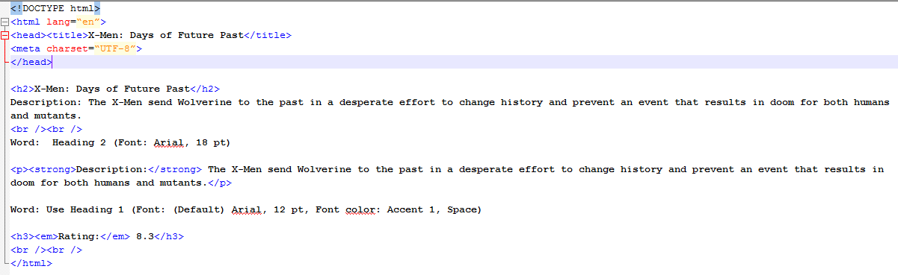Image resolution: width=898 pixels, height=275 pixels.
Task: Collapse the head element fold marker
Action: coord(4,35)
